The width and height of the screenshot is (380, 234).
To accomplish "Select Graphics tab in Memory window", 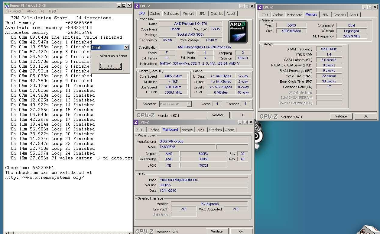I will coord(340,15).
